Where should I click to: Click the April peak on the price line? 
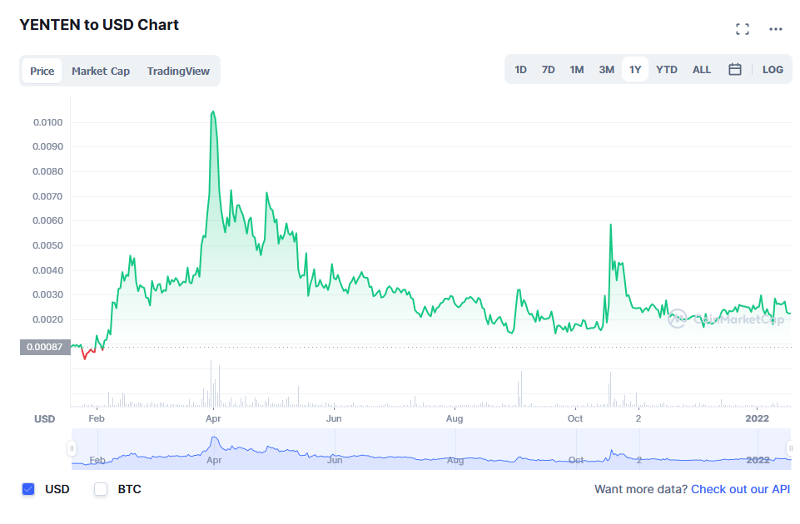213,111
